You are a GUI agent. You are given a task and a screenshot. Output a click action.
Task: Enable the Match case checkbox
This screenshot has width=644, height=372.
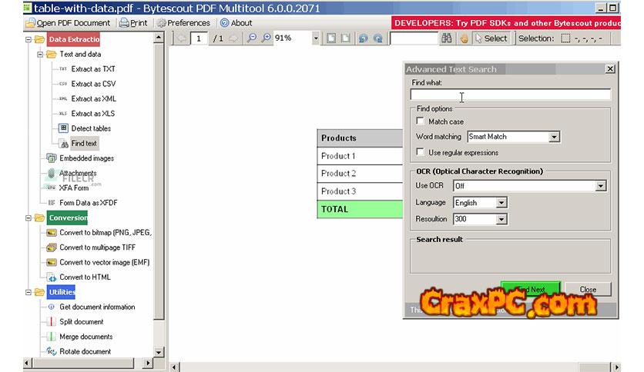coord(421,121)
